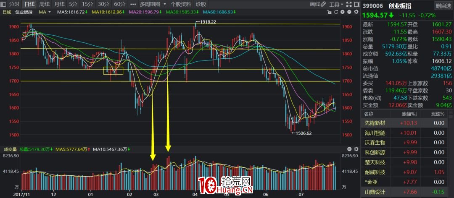Select the 月线 monthly period tab
Image resolution: width=454 pixels, height=198 pixels.
(59, 4)
